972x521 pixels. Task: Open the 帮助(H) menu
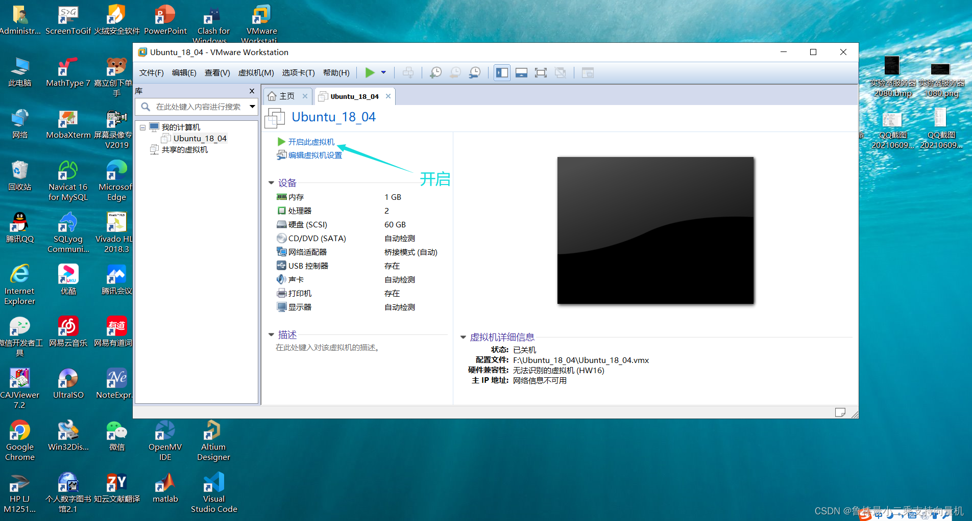point(336,73)
